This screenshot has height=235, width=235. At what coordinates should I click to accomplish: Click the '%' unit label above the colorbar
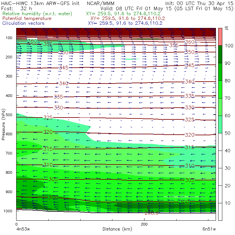click(x=226, y=28)
